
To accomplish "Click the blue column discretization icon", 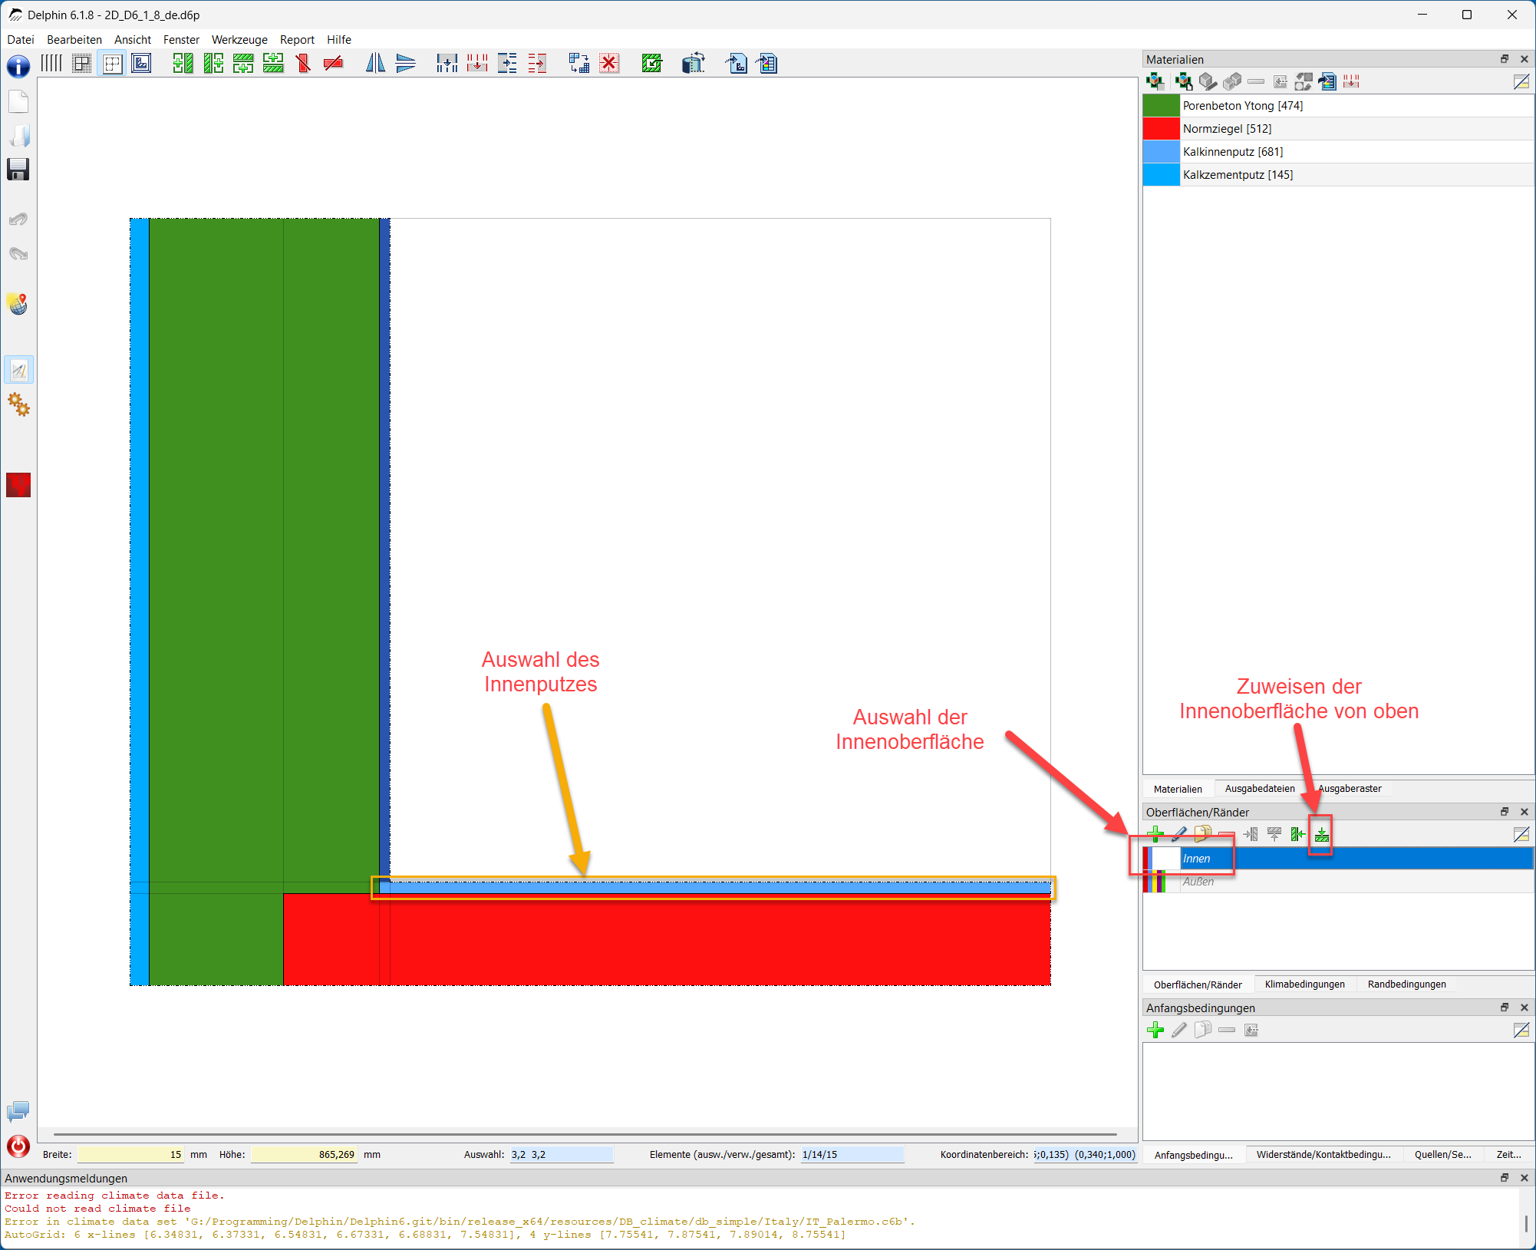I will (x=447, y=63).
